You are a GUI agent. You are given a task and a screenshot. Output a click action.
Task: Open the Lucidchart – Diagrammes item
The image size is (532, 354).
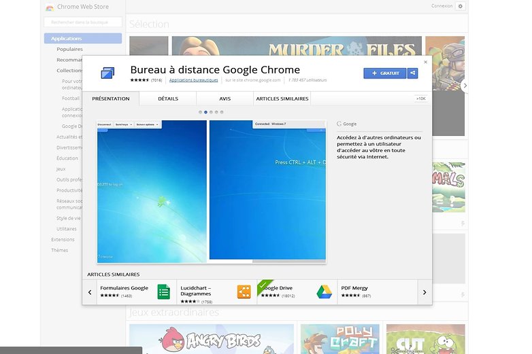coord(217,292)
